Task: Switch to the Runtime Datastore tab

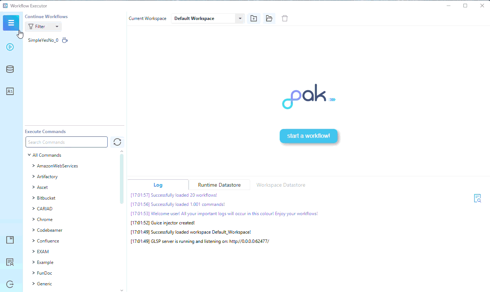Action: point(219,185)
